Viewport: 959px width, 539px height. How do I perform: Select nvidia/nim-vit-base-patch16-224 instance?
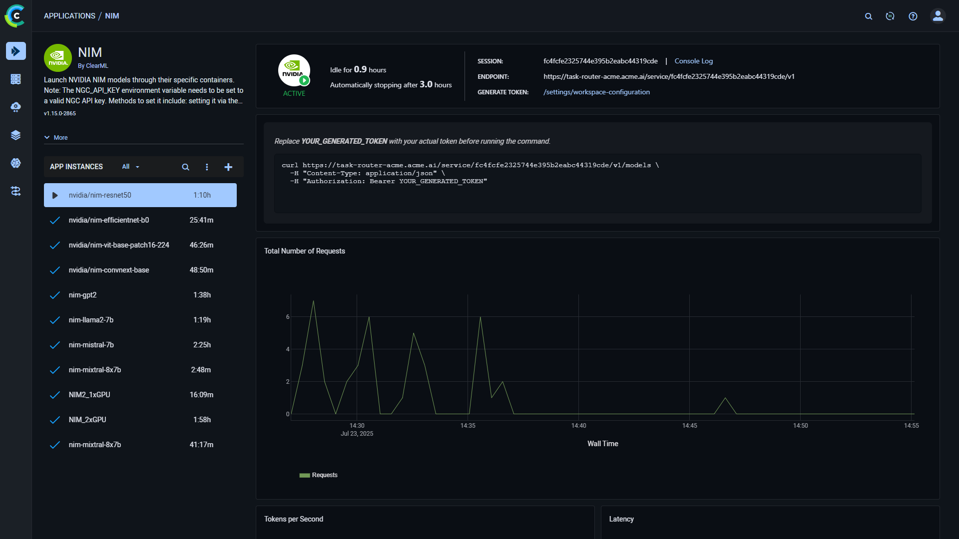click(140, 245)
